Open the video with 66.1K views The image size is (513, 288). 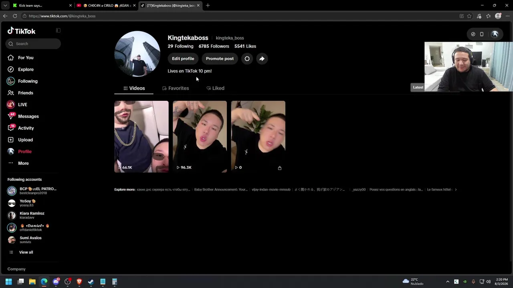pyautogui.click(x=141, y=136)
